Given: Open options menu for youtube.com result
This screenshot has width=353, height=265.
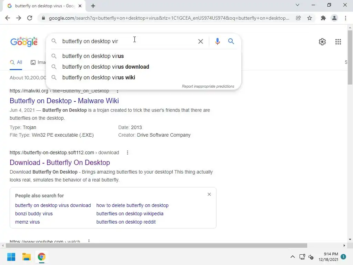Looking at the screenshot, I should [x=89, y=241].
